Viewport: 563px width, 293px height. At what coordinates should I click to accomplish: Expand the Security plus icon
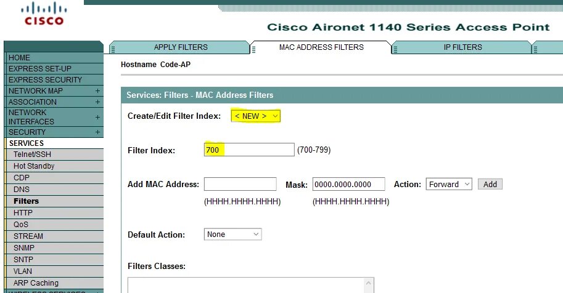point(97,132)
